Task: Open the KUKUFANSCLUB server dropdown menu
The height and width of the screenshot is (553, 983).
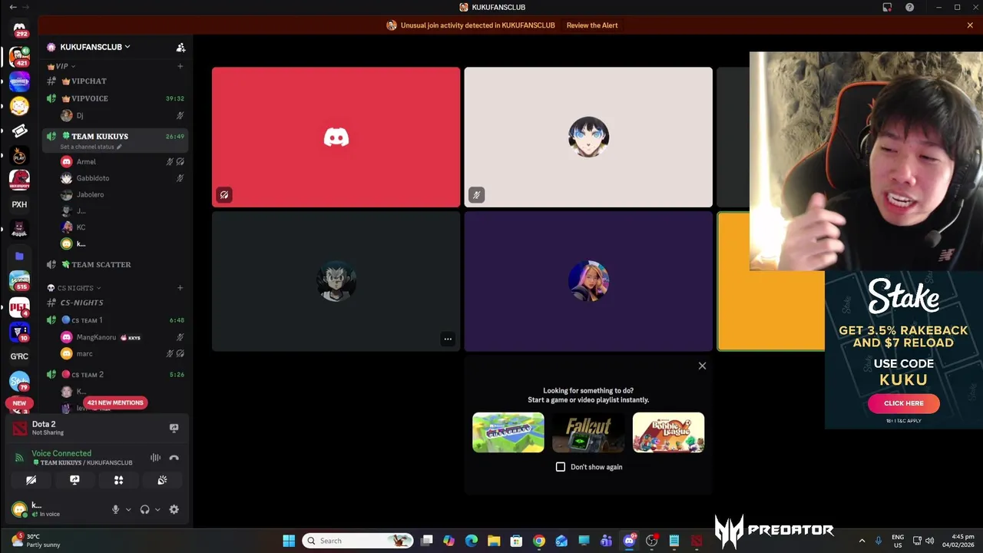Action: coord(95,47)
